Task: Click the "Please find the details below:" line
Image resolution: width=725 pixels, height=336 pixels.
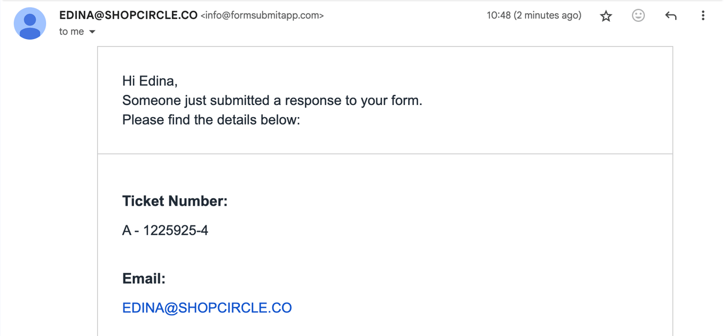Action: 211,120
